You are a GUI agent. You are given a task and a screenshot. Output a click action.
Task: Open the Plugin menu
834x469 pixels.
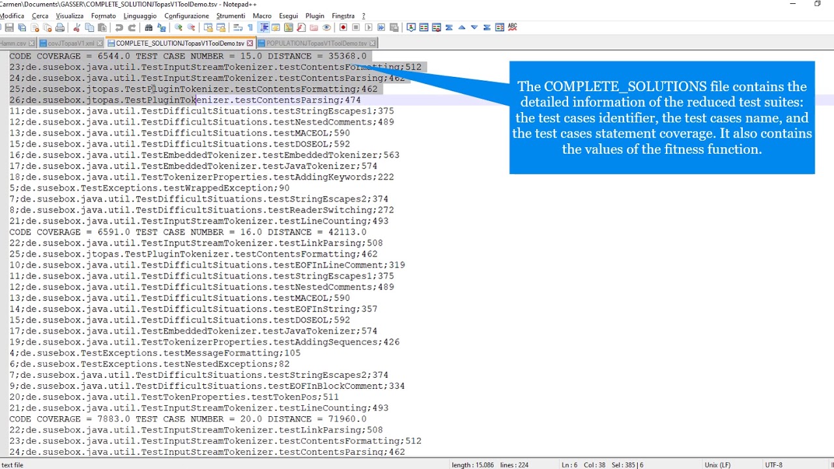(x=315, y=16)
